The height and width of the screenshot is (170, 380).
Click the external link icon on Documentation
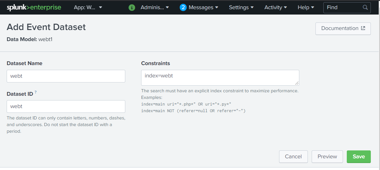coord(363,28)
